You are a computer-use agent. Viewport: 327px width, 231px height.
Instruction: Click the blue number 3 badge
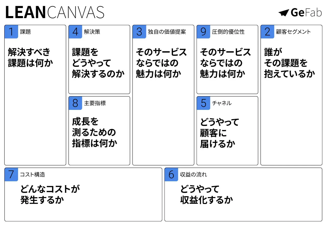[x=139, y=32]
